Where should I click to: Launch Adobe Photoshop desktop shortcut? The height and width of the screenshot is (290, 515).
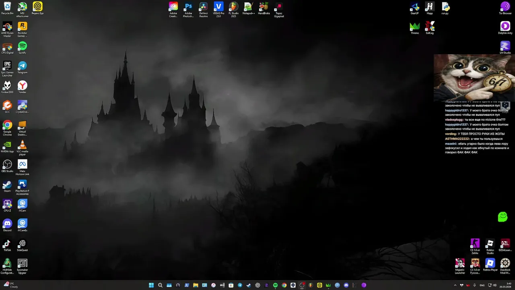tap(188, 10)
